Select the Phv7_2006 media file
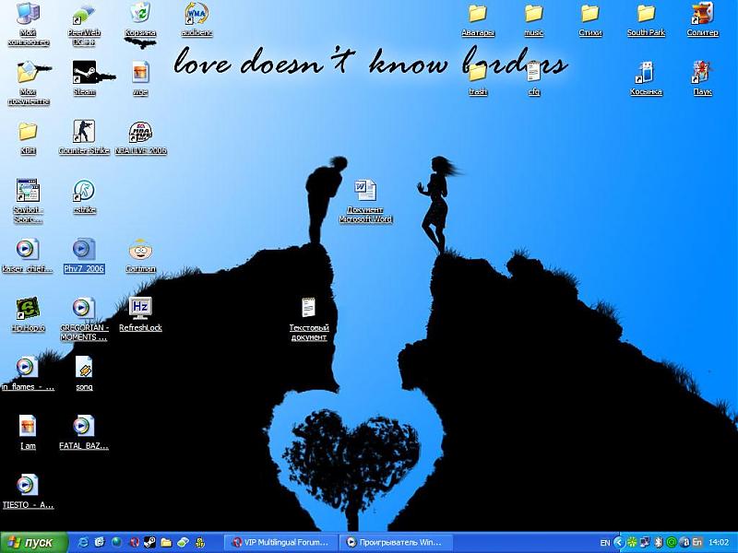The width and height of the screenshot is (738, 553). (x=84, y=251)
